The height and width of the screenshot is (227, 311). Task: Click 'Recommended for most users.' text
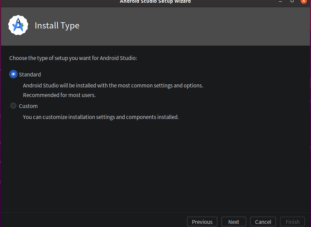coord(59,95)
